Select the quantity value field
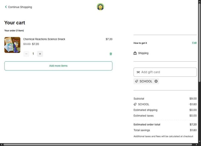The image size is (201, 146). (33, 54)
